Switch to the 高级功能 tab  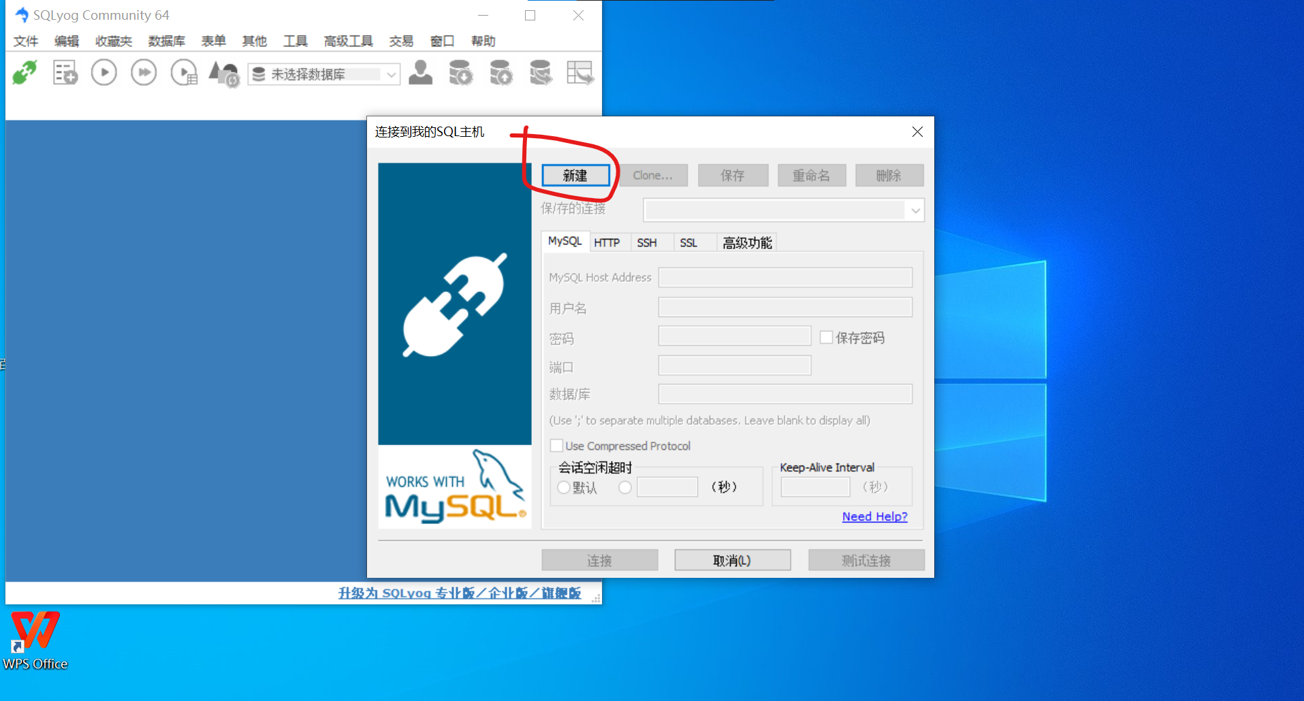pyautogui.click(x=747, y=243)
